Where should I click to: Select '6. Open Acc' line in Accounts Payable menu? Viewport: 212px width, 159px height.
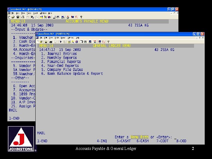24,86
